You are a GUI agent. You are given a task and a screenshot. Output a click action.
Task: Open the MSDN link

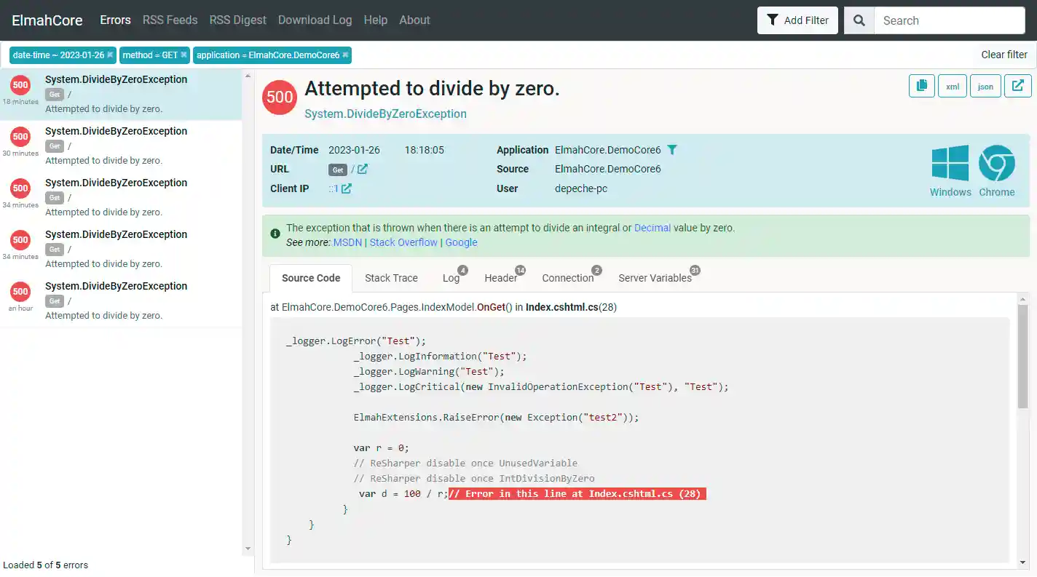(x=347, y=242)
